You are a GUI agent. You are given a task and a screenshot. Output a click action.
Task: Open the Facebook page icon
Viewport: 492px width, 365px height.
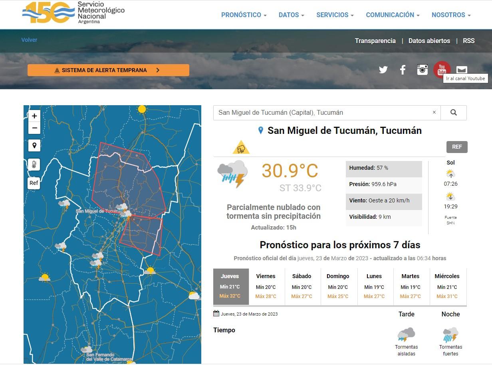point(403,70)
